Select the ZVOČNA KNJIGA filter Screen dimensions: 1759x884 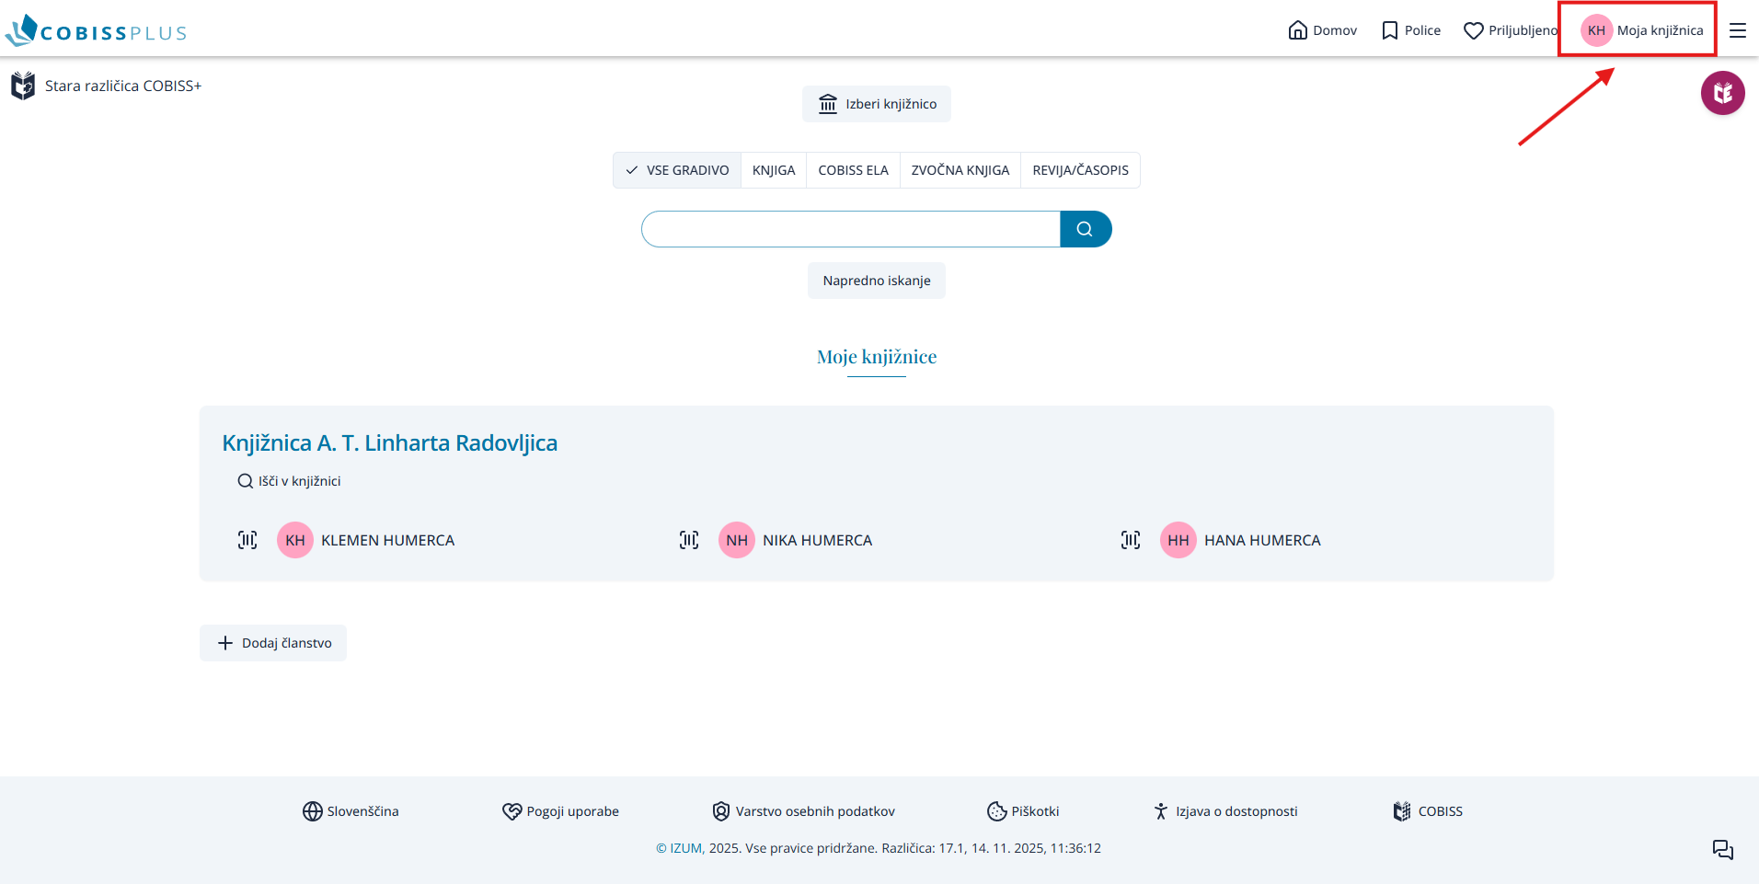pos(960,170)
